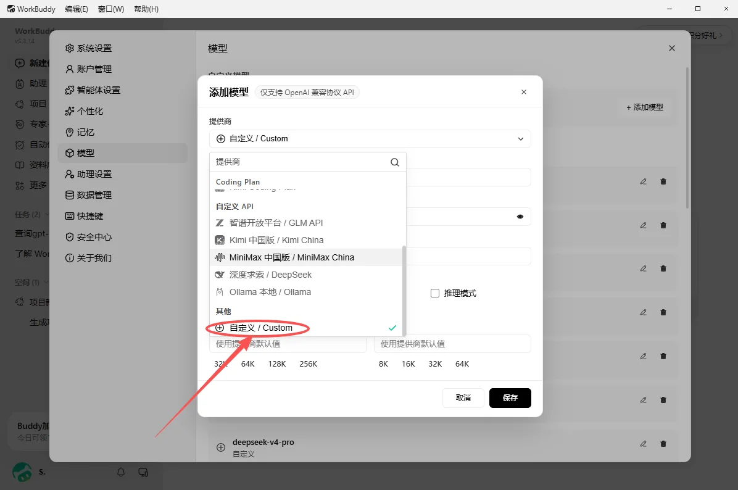Toggle API key visibility eye icon

[x=520, y=217]
